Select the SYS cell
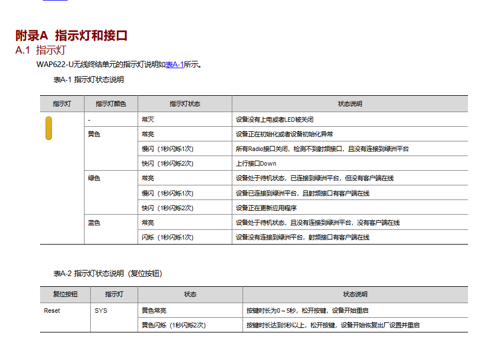The image size is (503, 355). click(x=114, y=317)
